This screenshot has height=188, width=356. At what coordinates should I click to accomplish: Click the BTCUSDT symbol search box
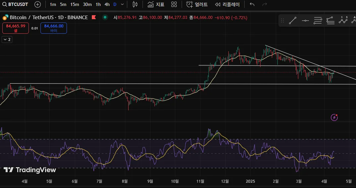[x=16, y=4]
